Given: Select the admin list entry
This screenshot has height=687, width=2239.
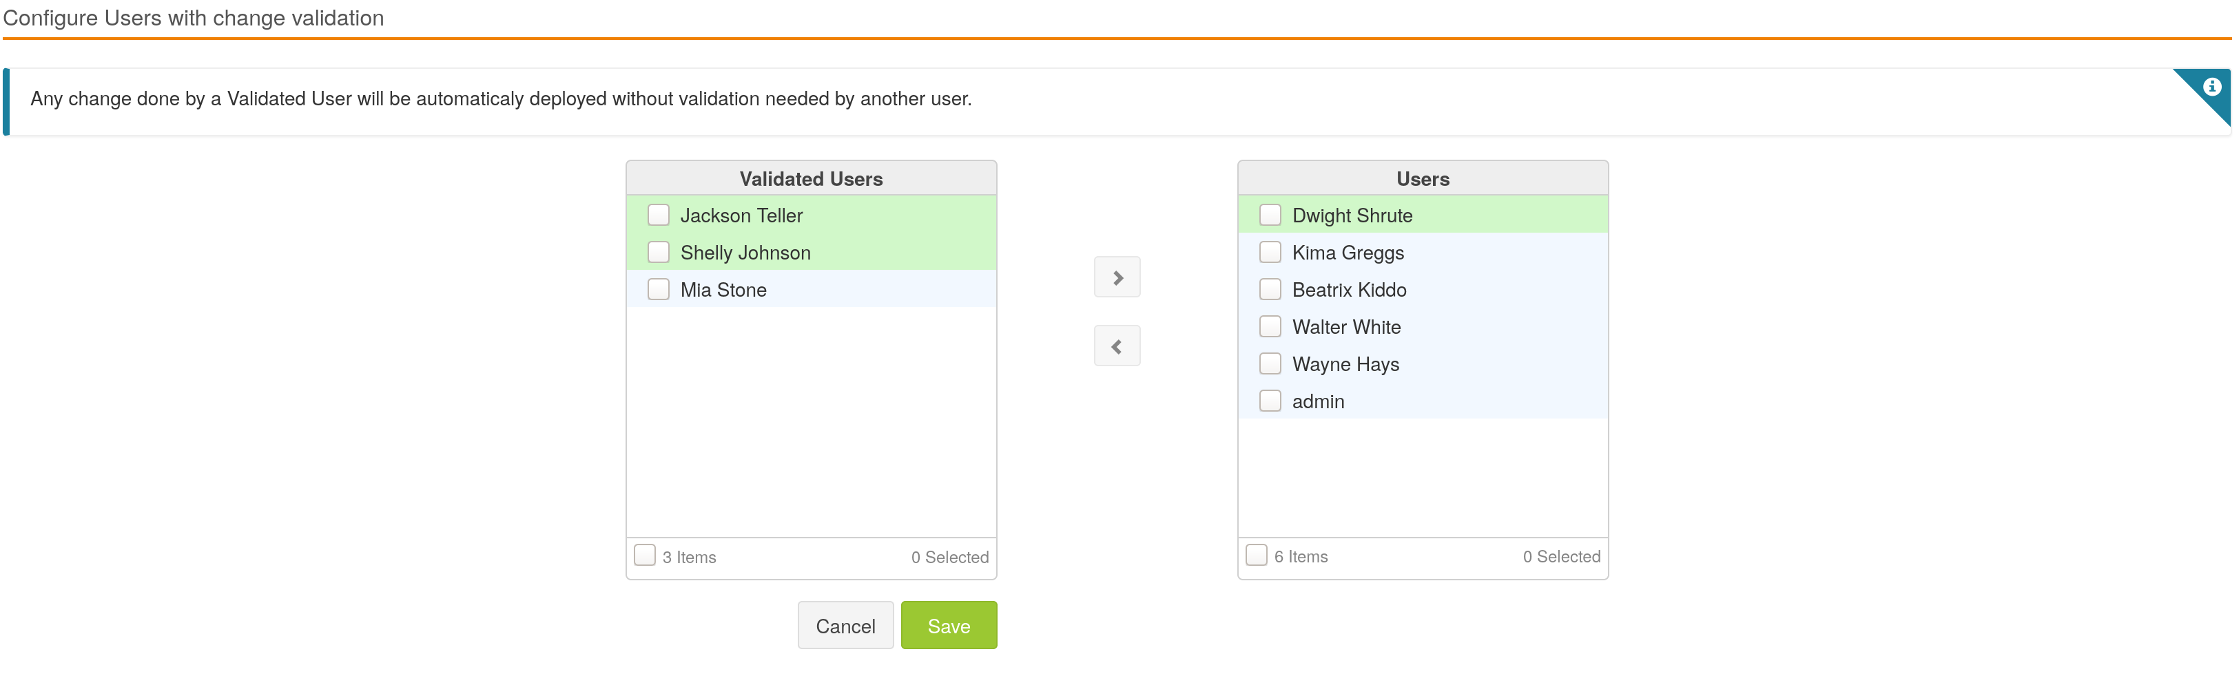Looking at the screenshot, I should point(1319,401).
